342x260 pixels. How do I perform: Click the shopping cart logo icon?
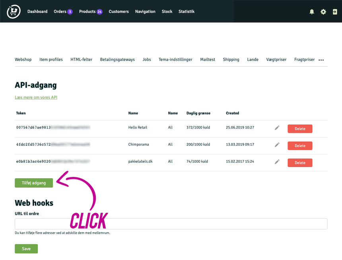click(14, 12)
